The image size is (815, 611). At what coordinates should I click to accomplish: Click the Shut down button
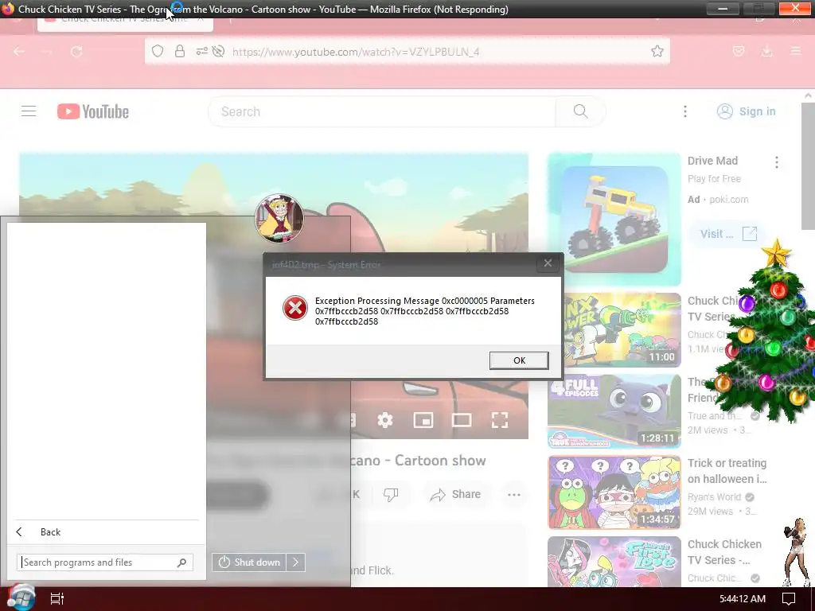point(249,562)
